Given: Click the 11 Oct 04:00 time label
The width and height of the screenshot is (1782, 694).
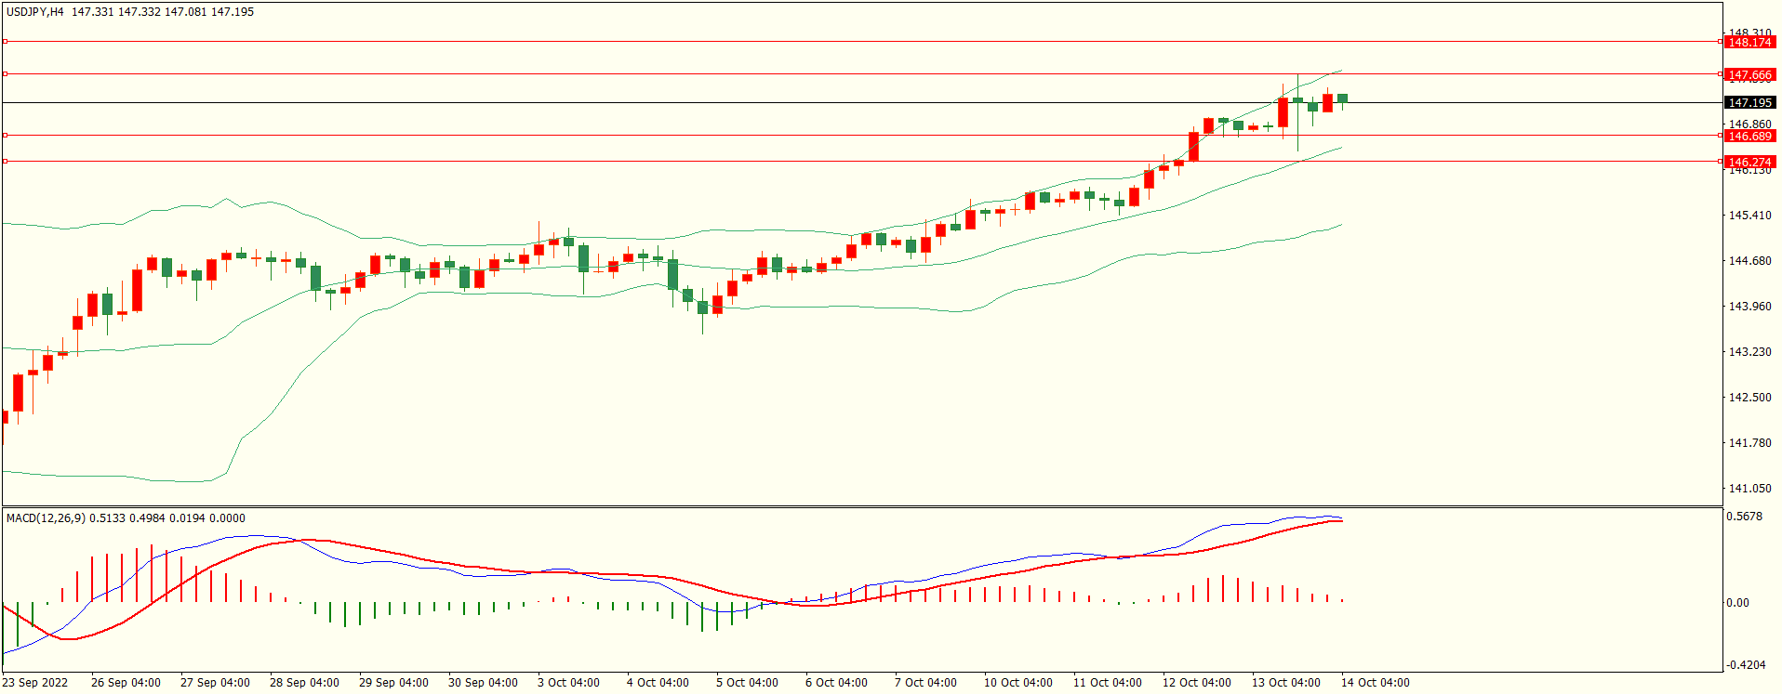Looking at the screenshot, I should pyautogui.click(x=1108, y=682).
